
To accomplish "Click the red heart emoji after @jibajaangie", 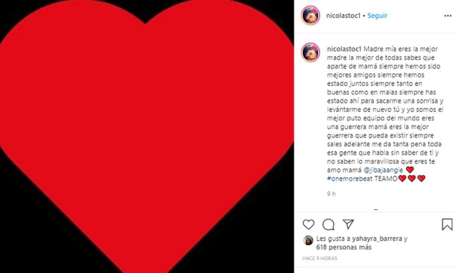I will click(409, 170).
